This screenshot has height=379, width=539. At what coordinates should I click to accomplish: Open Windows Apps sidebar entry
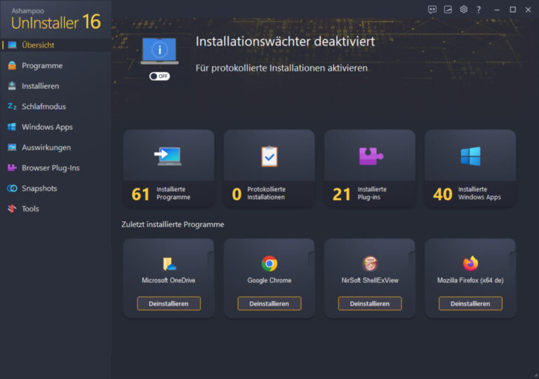(x=55, y=127)
